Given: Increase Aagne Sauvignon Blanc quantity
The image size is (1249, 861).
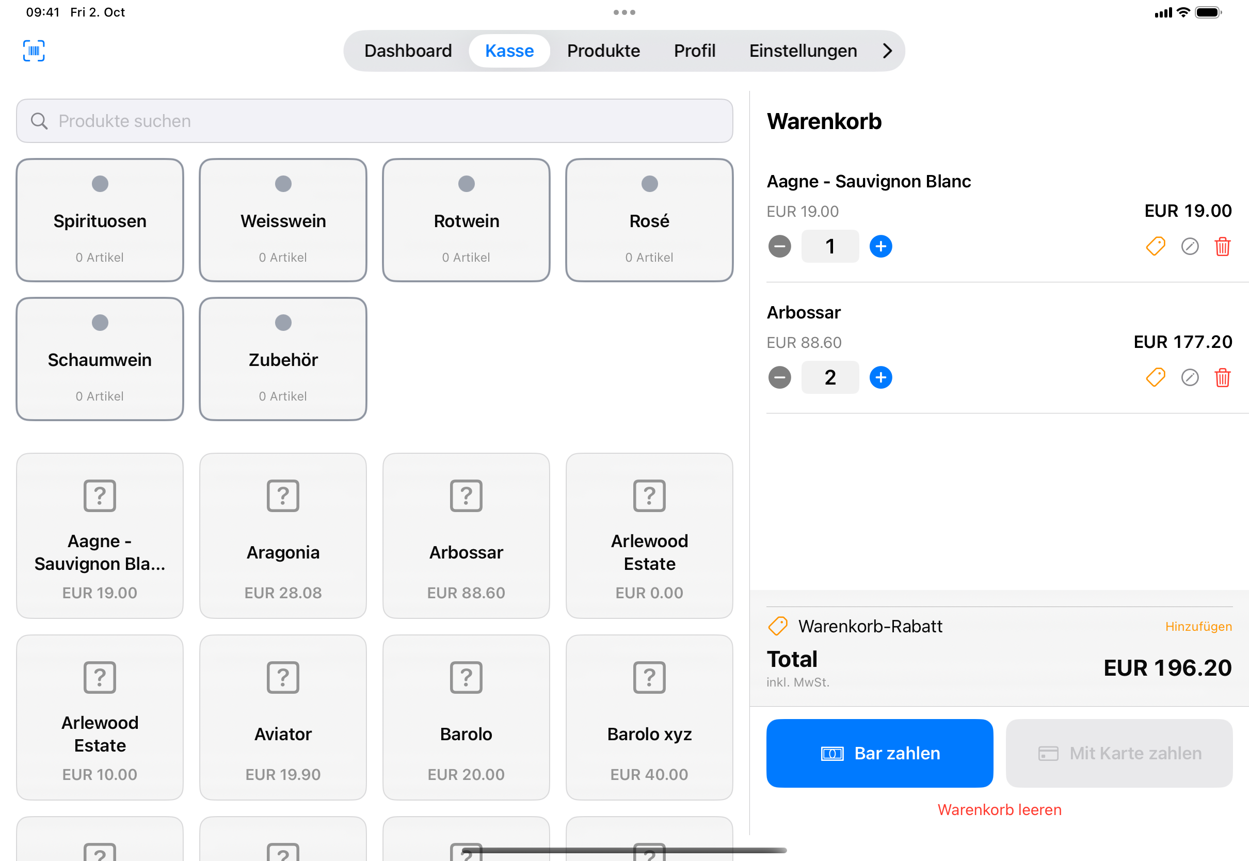Looking at the screenshot, I should coord(880,247).
